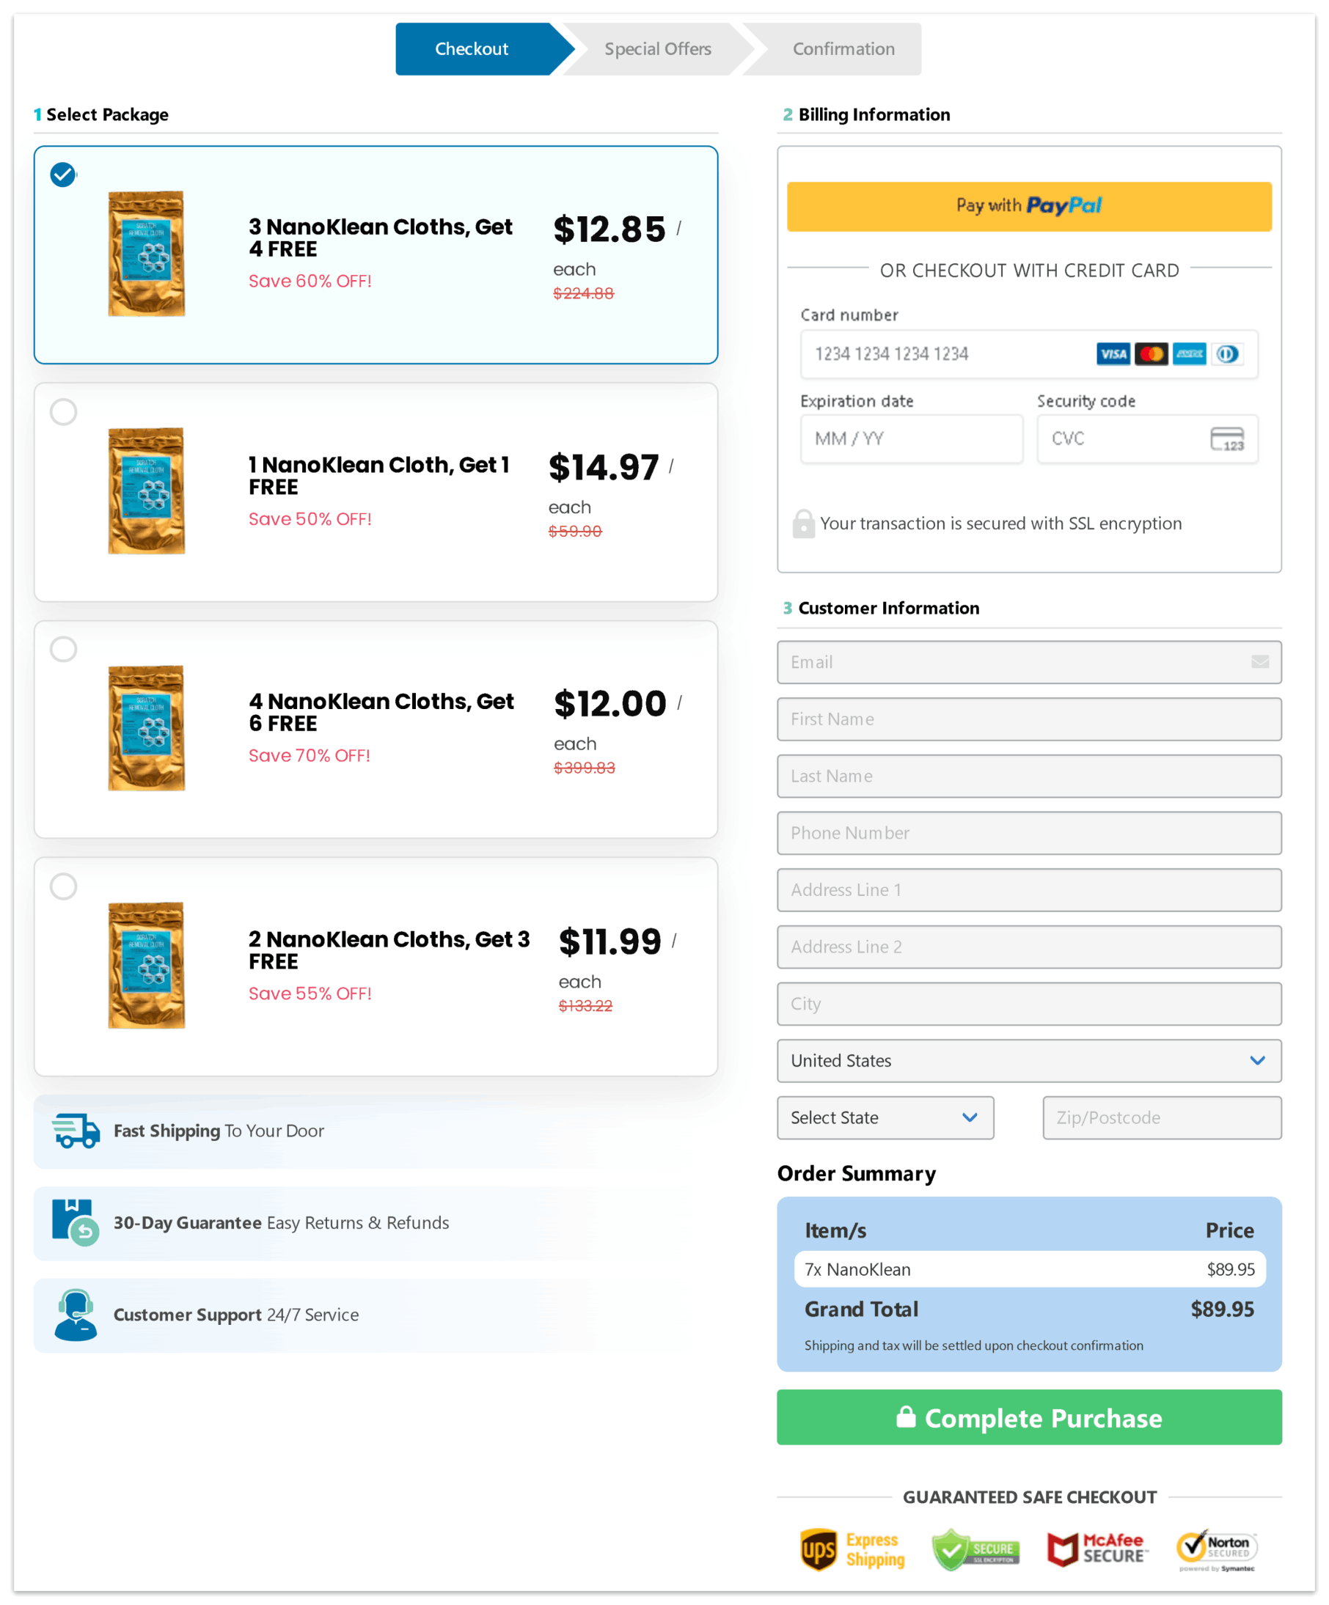Switch to the Confirmation tab
Viewport: 1329px width, 1605px height.
[x=843, y=49]
